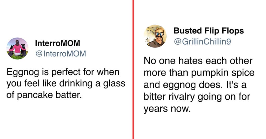Click the phrase "of pancake batter."
This screenshot has height=139, width=266.
(44, 95)
